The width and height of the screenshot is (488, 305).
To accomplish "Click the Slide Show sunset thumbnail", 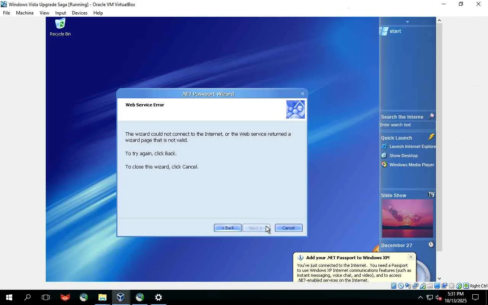I will coord(408,218).
